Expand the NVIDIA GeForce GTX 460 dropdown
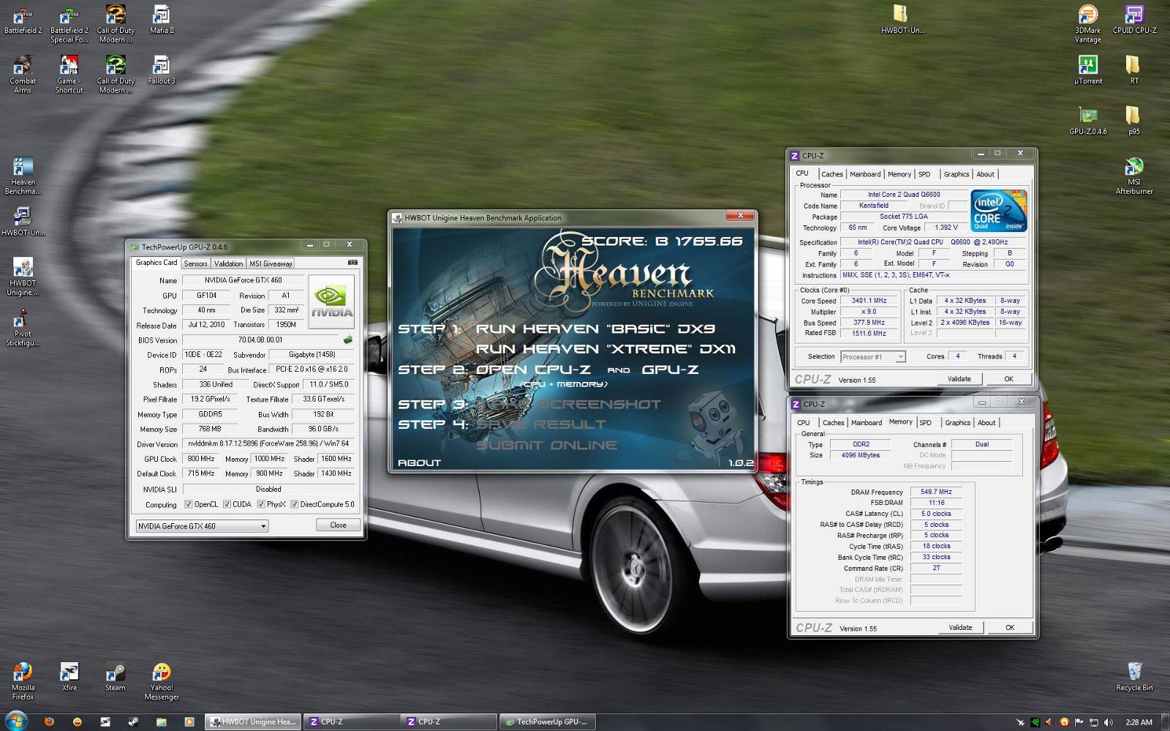This screenshot has height=731, width=1170. tap(202, 526)
